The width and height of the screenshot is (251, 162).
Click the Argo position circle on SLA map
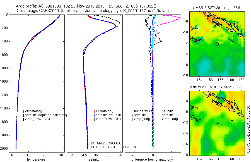(x=217, y=123)
